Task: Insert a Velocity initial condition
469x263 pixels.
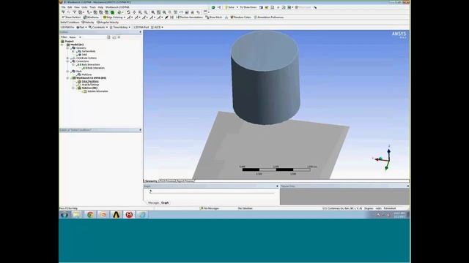Action: (88, 23)
